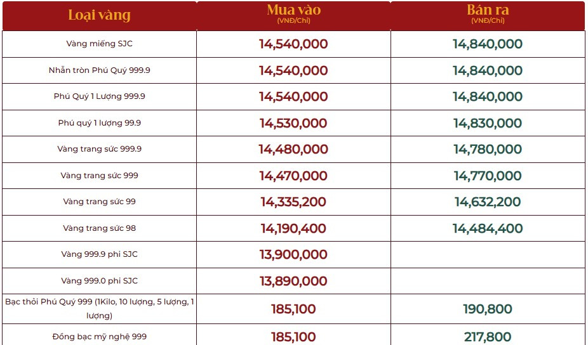Click the "Bán ra" column header

(488, 10)
